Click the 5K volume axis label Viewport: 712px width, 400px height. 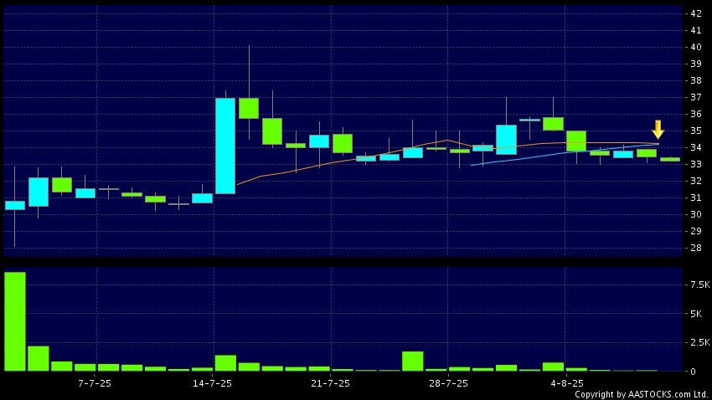(695, 314)
